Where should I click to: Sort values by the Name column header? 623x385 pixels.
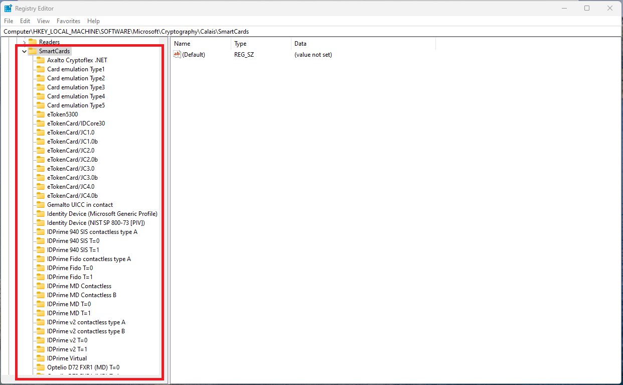click(x=201, y=44)
